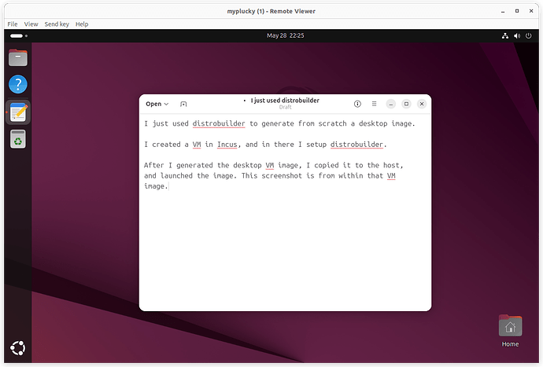Expand the Open dropdown in Text Editor
543x367 pixels.
157,104
